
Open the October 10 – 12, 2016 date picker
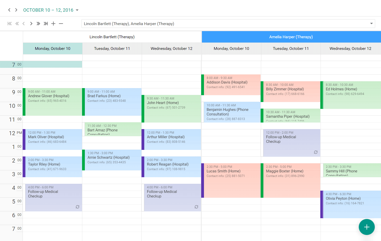[x=51, y=10]
